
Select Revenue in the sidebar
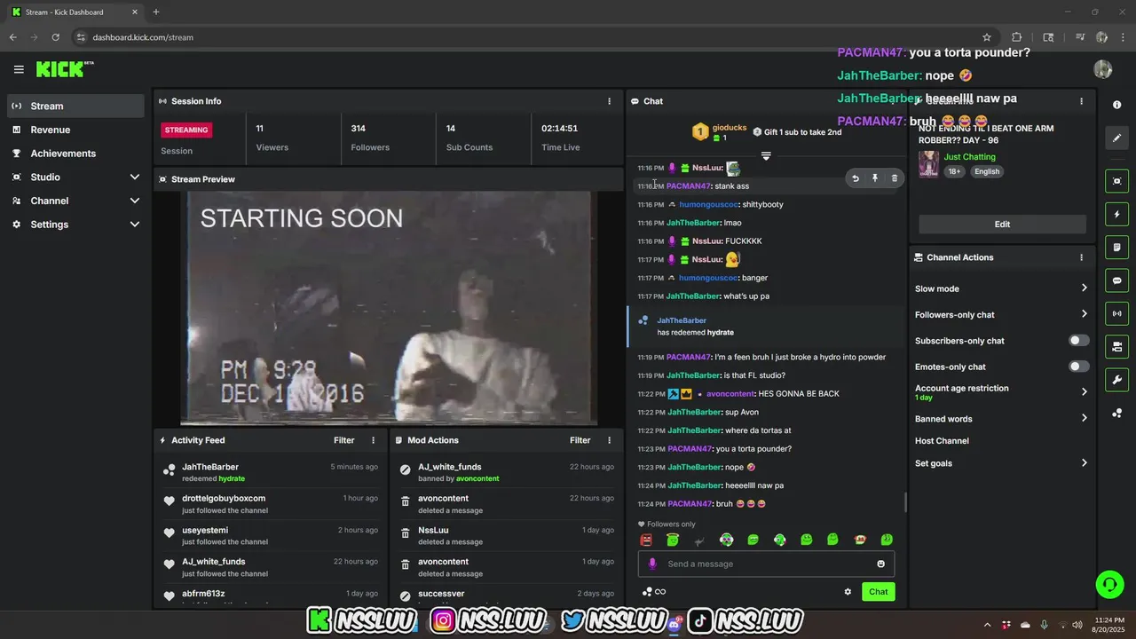pos(75,130)
